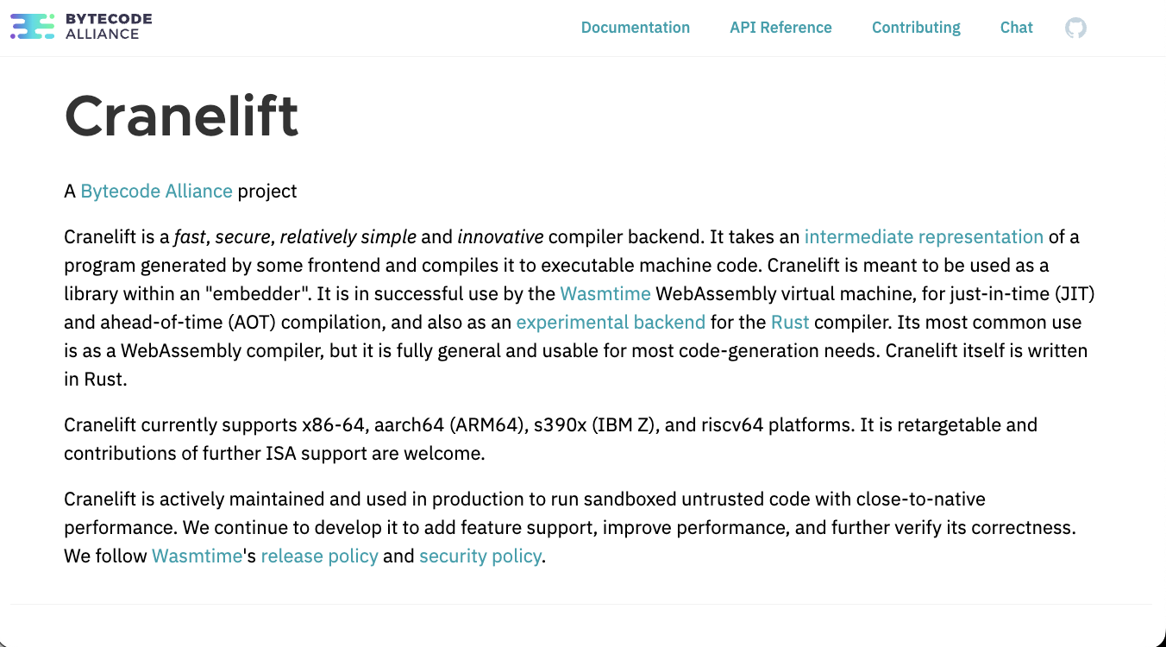Screen dimensions: 1166x647
Task: Click the Wasmtime link in the last paragraph
Action: pyautogui.click(x=197, y=556)
